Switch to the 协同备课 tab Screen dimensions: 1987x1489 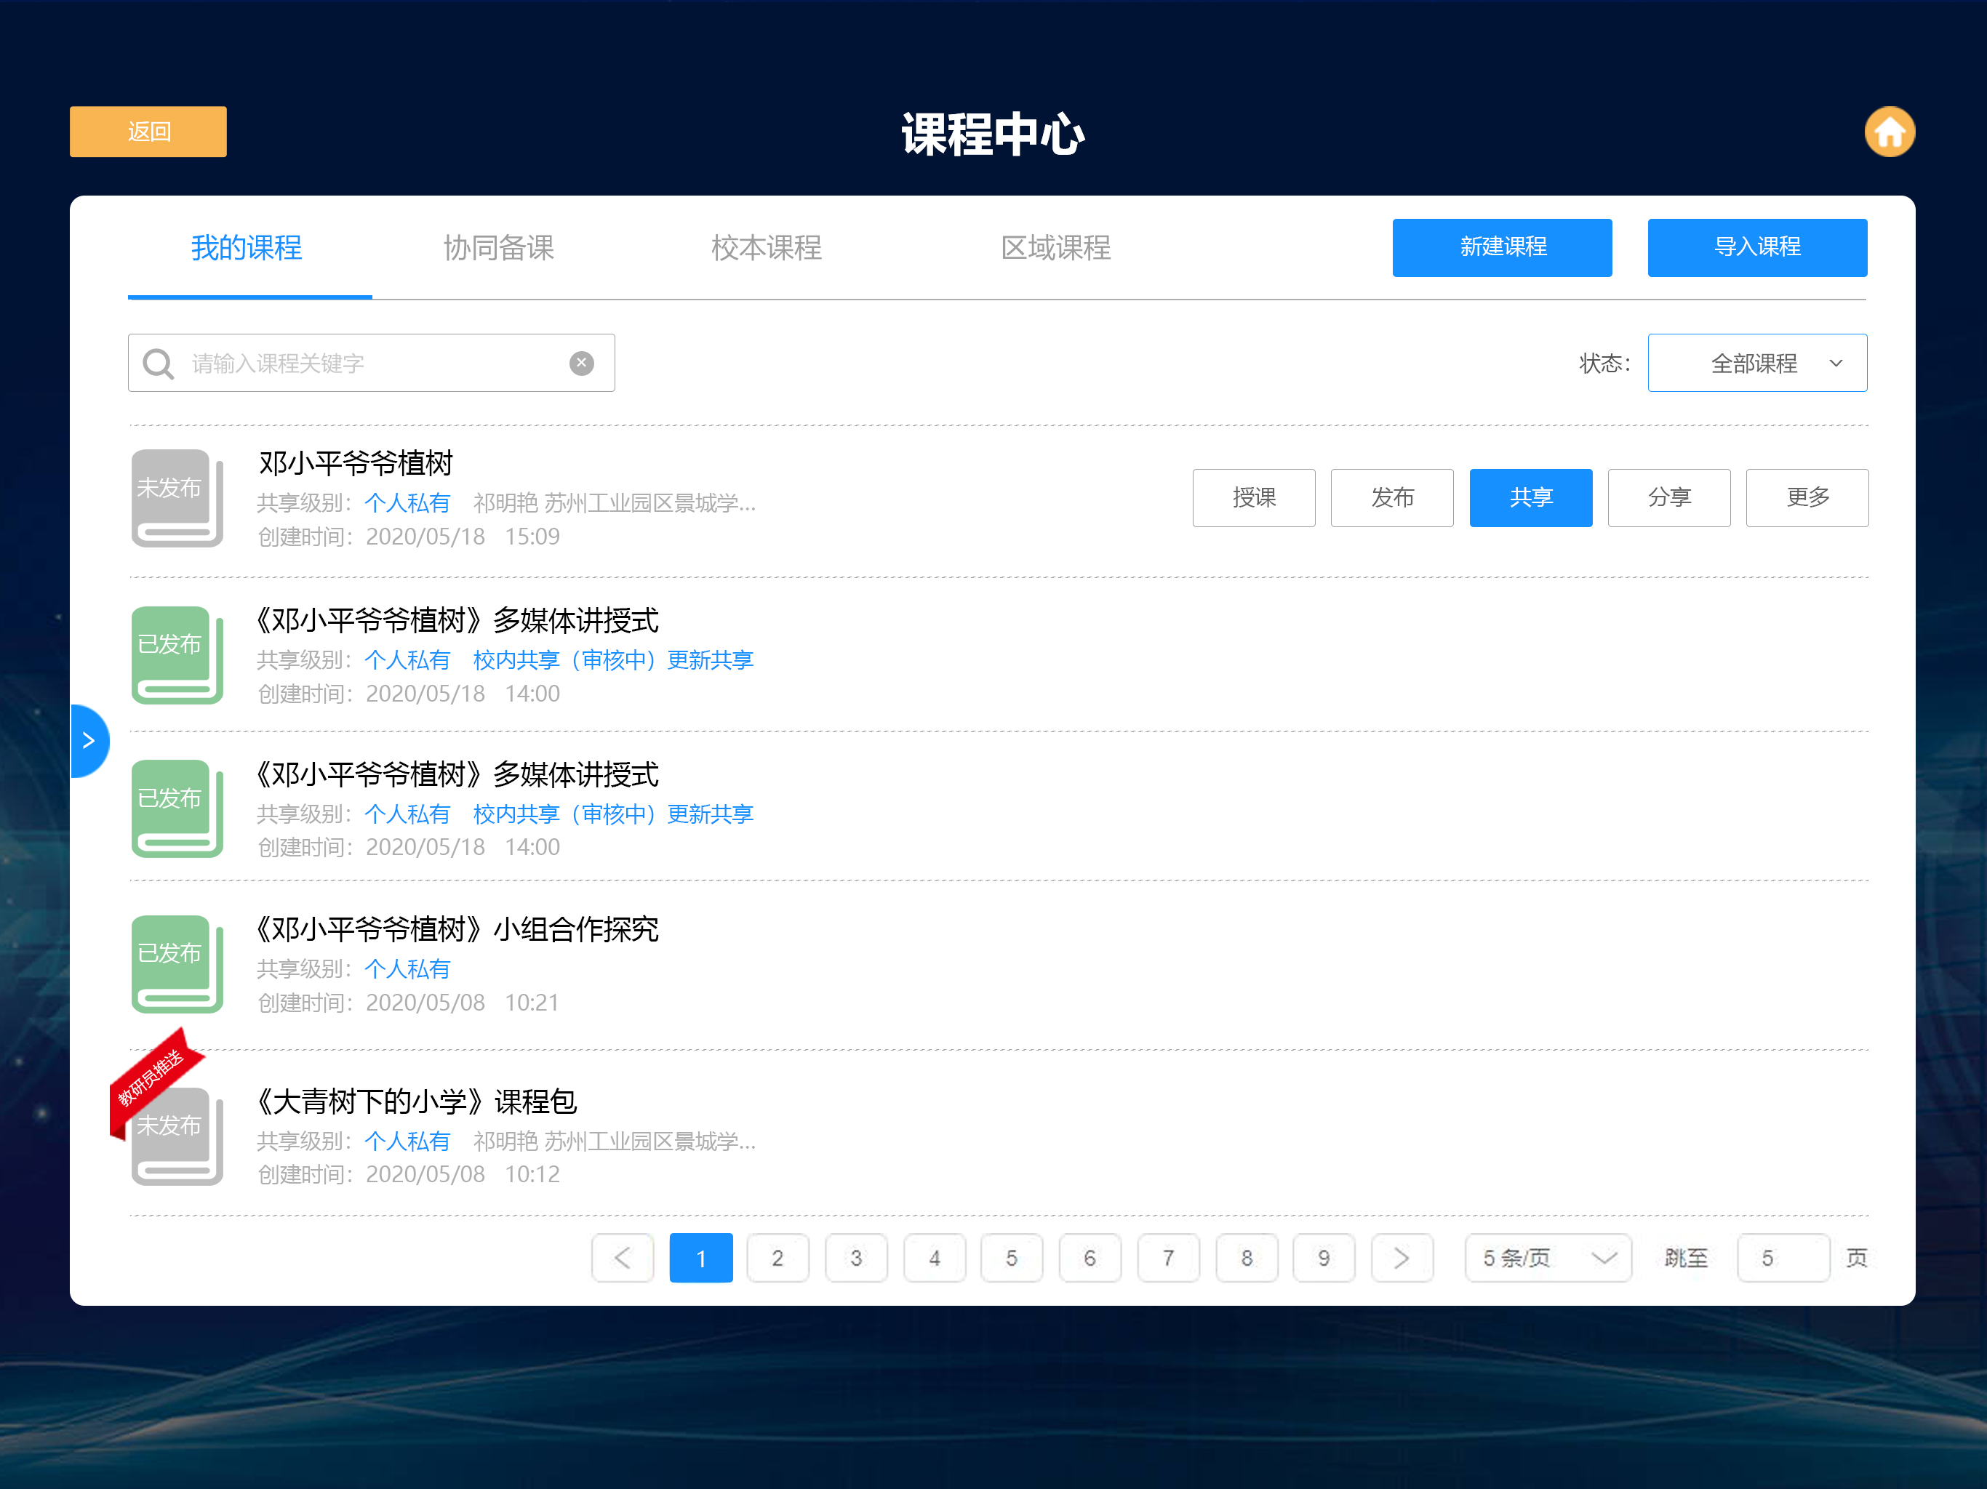(x=498, y=248)
